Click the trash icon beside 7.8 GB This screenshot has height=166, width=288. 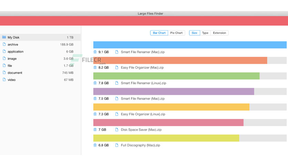(95, 83)
